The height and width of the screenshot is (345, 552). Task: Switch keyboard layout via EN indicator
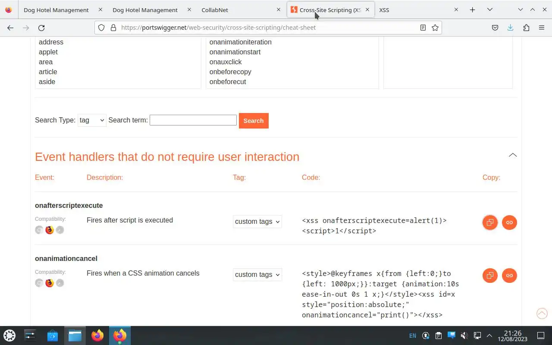pos(413,336)
